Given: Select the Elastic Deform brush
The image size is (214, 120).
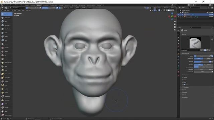Looking at the screenshot, I should coord(7,74).
